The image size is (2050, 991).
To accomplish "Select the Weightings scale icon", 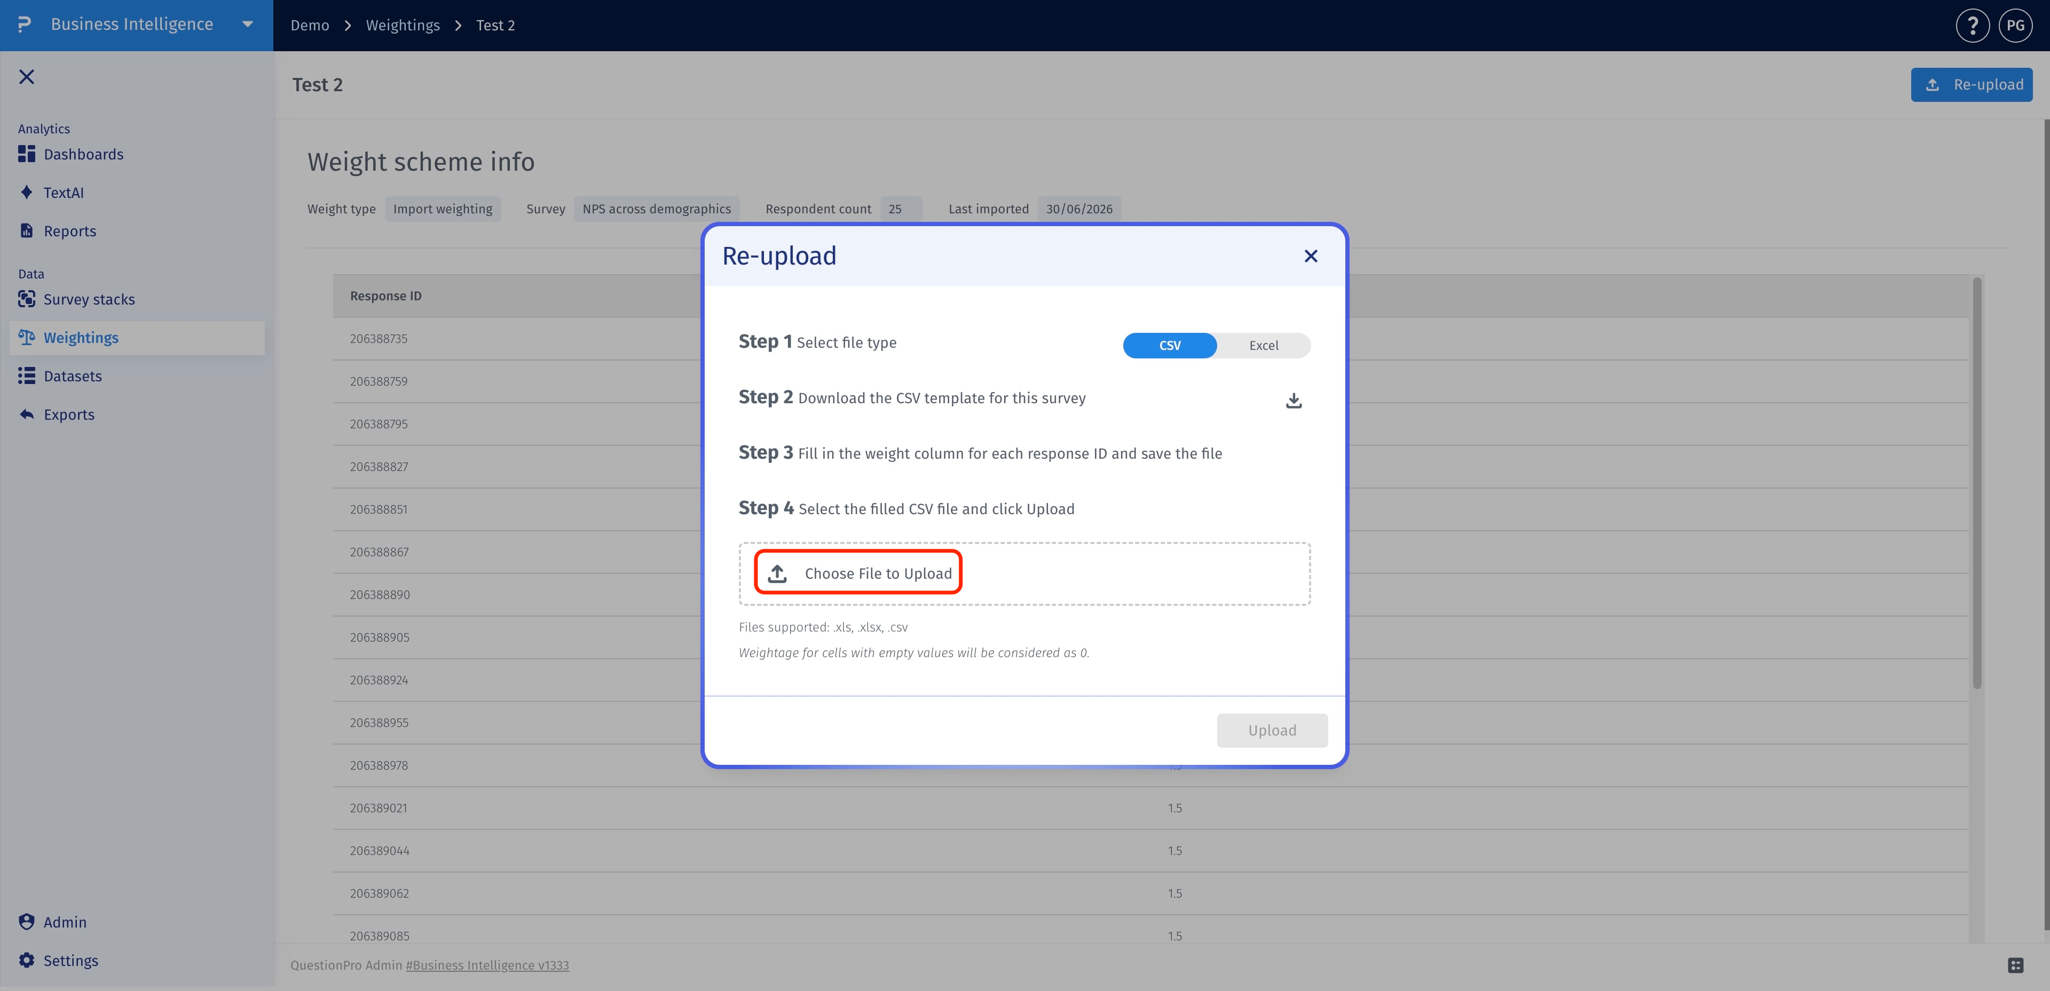I will tap(26, 337).
